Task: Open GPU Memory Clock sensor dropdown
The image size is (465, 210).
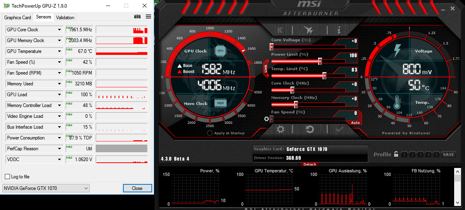Action: pyautogui.click(x=59, y=40)
